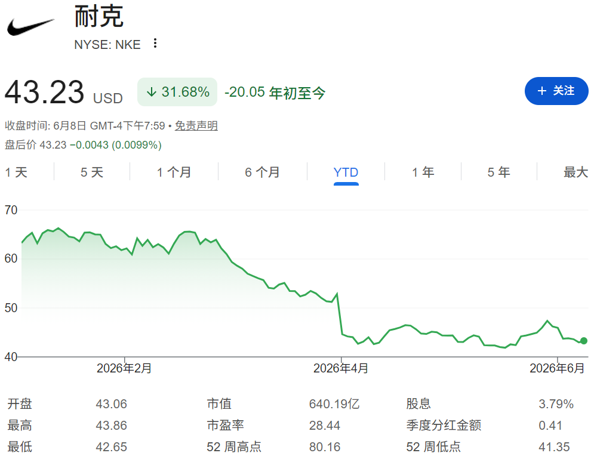The height and width of the screenshot is (456, 594).
Task: Switch to the 1 年 range tab
Action: tap(423, 172)
